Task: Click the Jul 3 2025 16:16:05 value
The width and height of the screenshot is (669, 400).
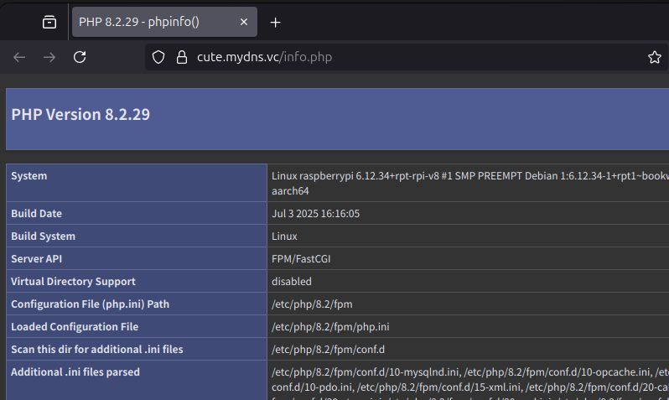Action: point(316,214)
